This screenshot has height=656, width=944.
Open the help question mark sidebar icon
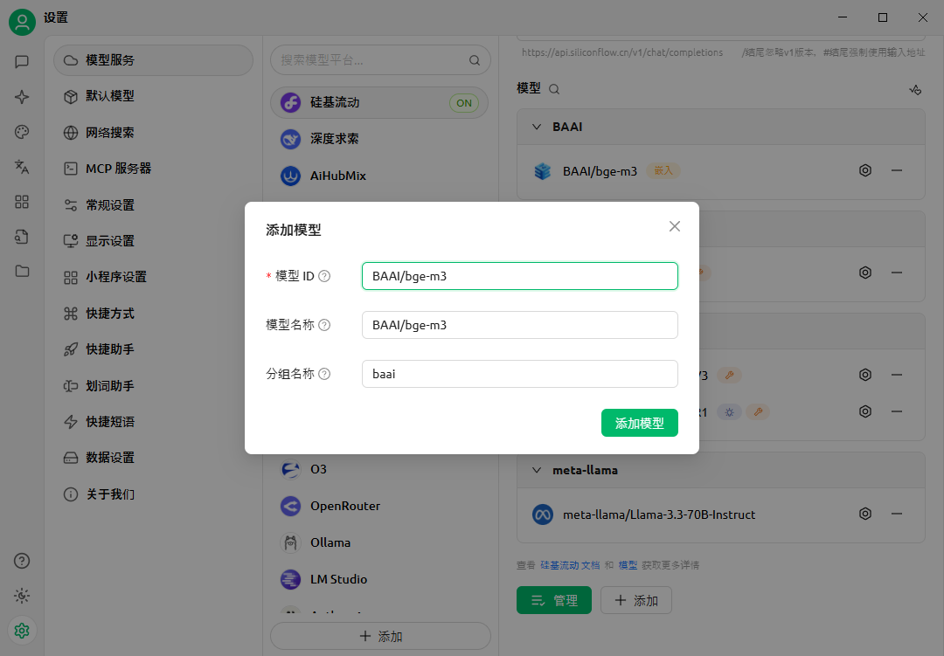[22, 561]
